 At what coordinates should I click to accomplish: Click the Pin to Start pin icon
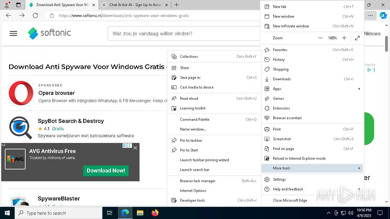pyautogui.click(x=174, y=150)
